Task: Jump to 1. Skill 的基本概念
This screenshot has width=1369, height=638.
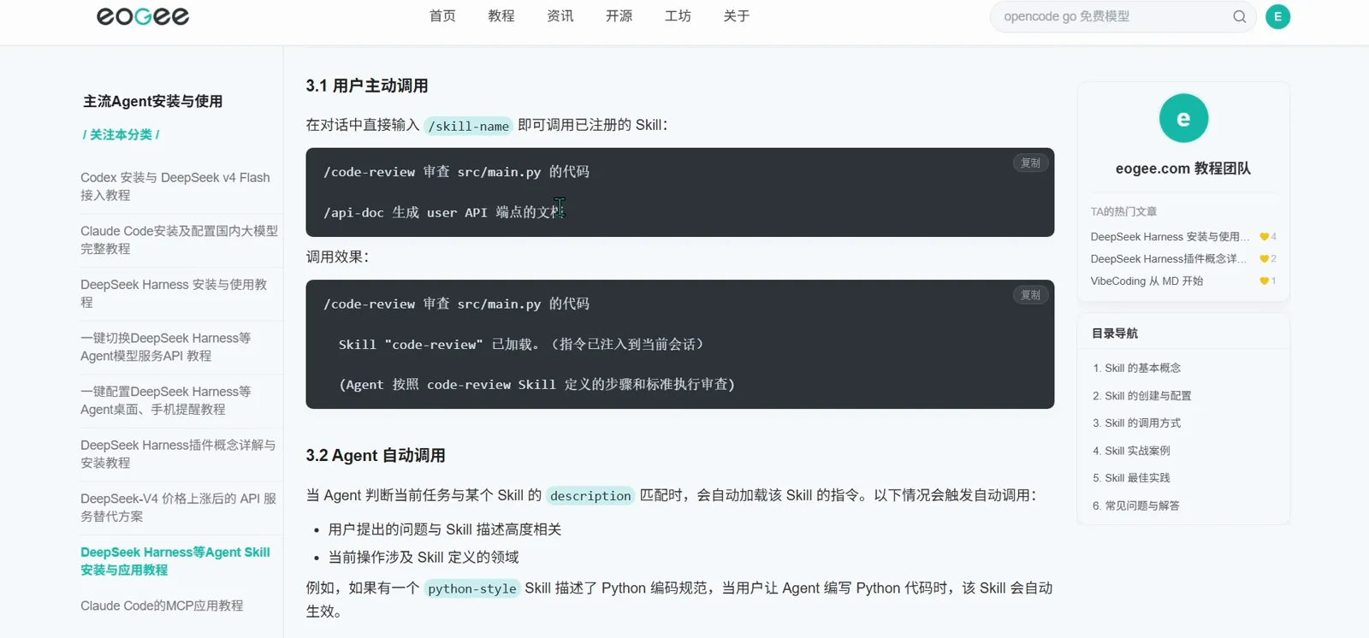Action: pos(1136,368)
